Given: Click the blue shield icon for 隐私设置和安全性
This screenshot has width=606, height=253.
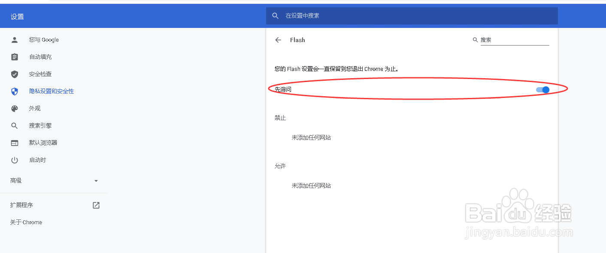Looking at the screenshot, I should coord(15,91).
